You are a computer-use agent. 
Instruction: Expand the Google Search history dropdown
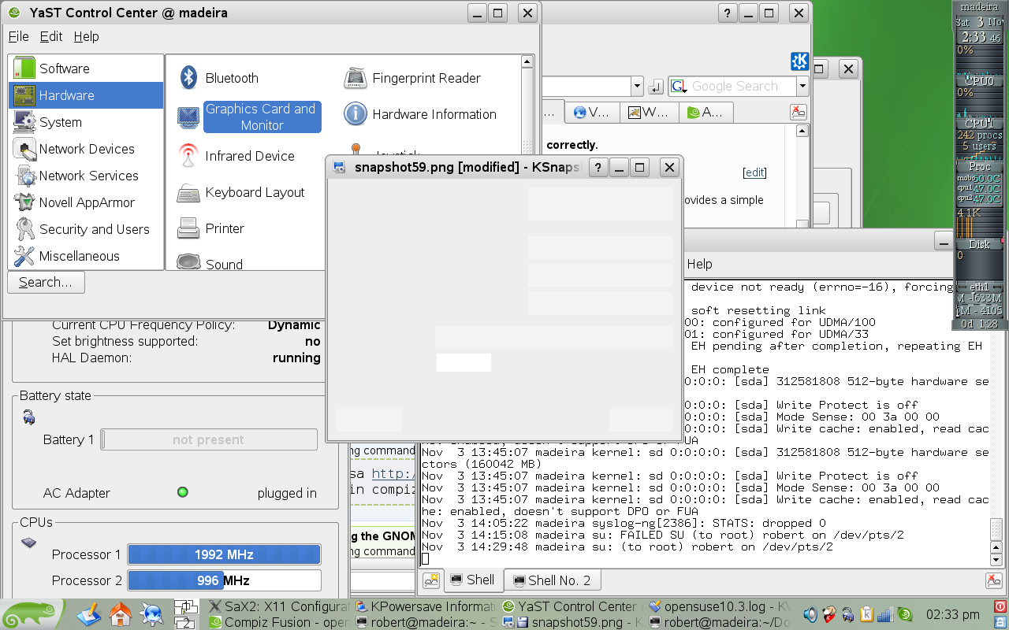802,86
